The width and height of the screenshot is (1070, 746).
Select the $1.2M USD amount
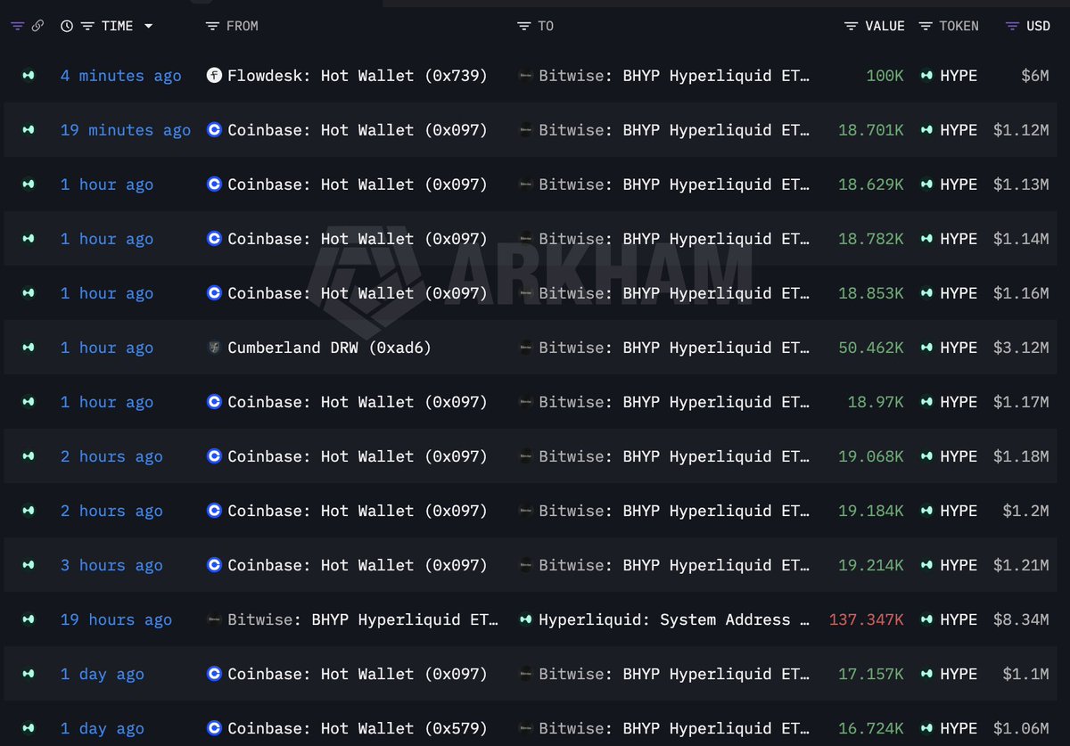click(1025, 511)
